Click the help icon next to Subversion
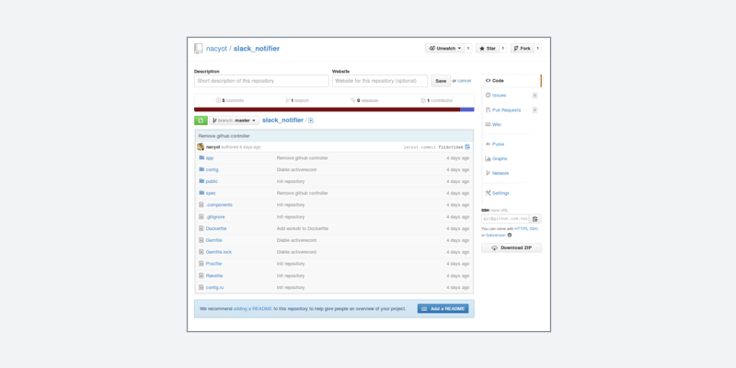The height and width of the screenshot is (368, 736). point(510,235)
